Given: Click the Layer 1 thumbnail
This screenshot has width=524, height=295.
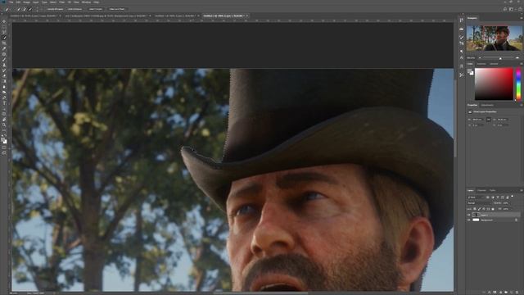Looking at the screenshot, I should [476, 215].
